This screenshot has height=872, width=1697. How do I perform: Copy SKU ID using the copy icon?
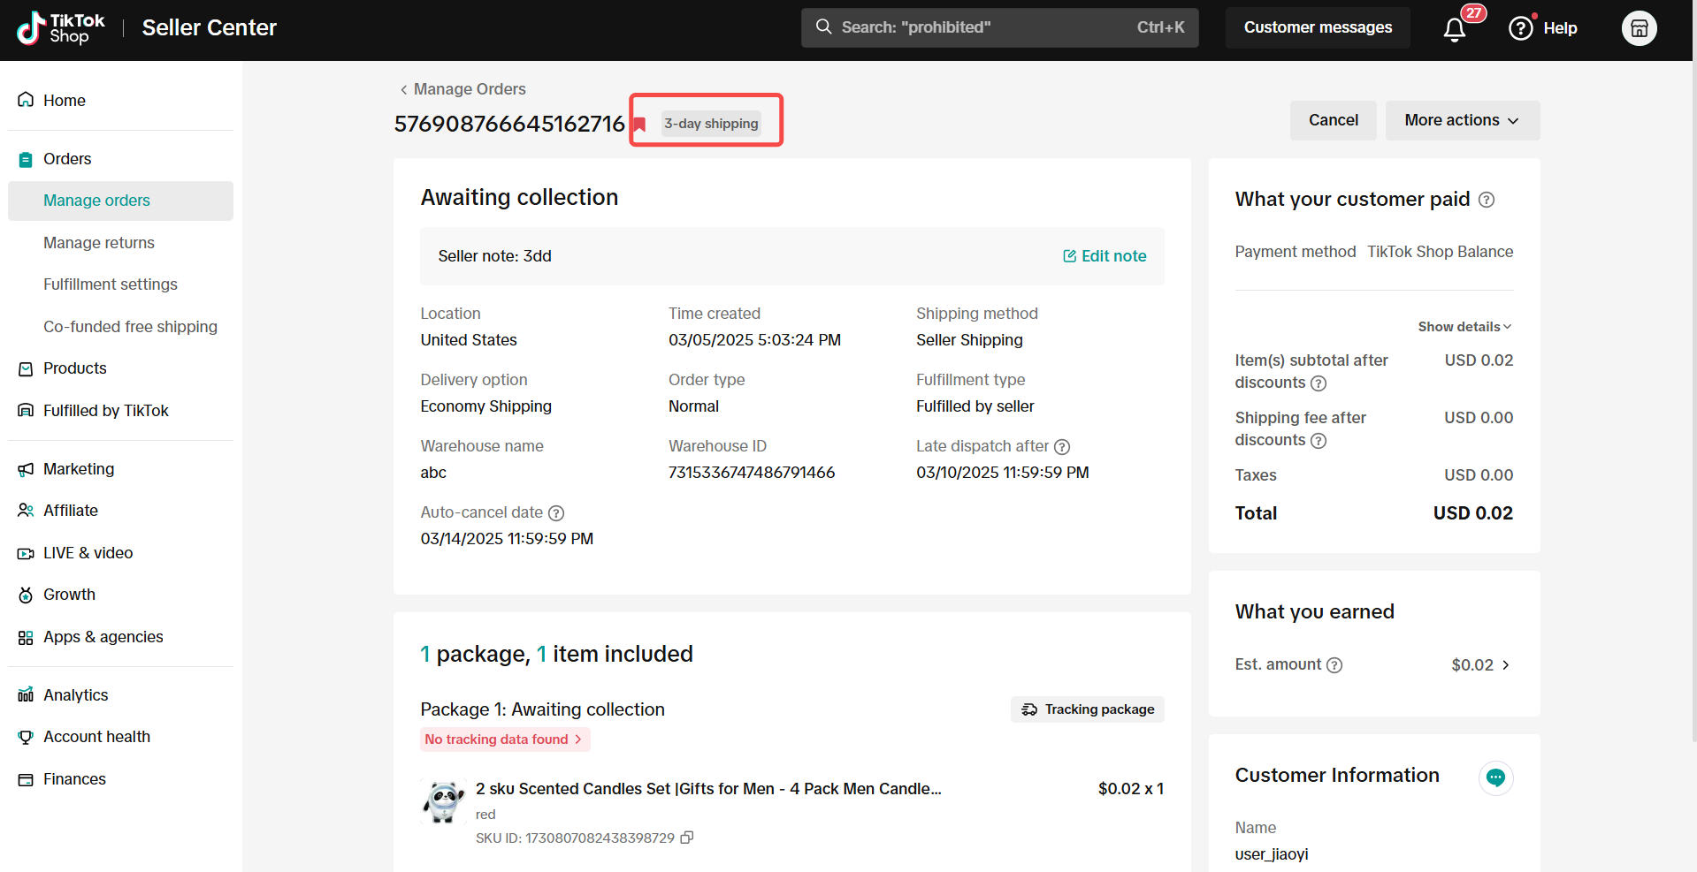[x=686, y=838]
